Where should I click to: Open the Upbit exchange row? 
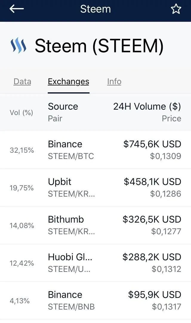(x=95, y=188)
